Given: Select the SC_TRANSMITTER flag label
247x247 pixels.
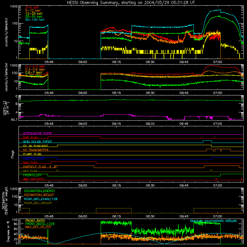Looking at the screenshot, I should [x=36, y=150].
